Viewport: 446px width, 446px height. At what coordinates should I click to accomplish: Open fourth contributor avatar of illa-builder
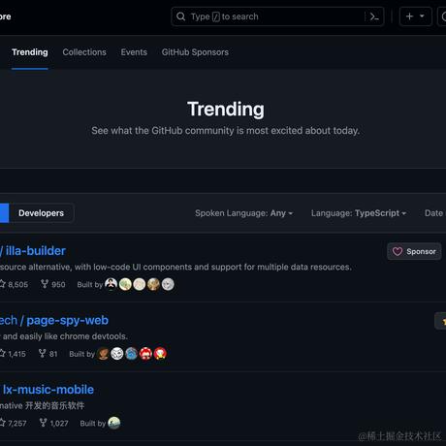tap(153, 284)
